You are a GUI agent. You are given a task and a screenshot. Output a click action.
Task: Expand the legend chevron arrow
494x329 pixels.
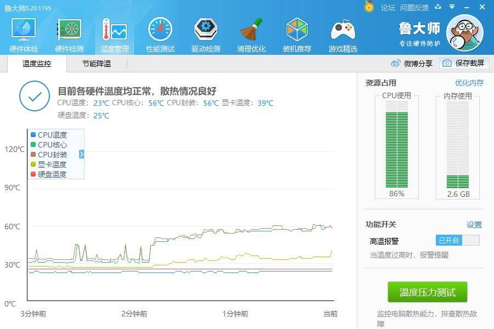click(x=81, y=155)
